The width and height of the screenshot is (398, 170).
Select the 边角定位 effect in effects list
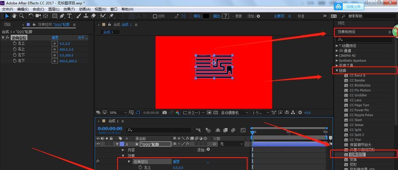tap(357, 154)
